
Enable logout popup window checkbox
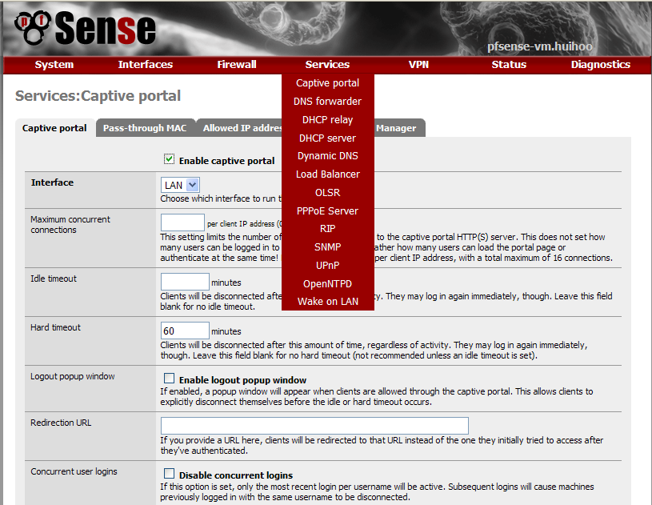[169, 379]
